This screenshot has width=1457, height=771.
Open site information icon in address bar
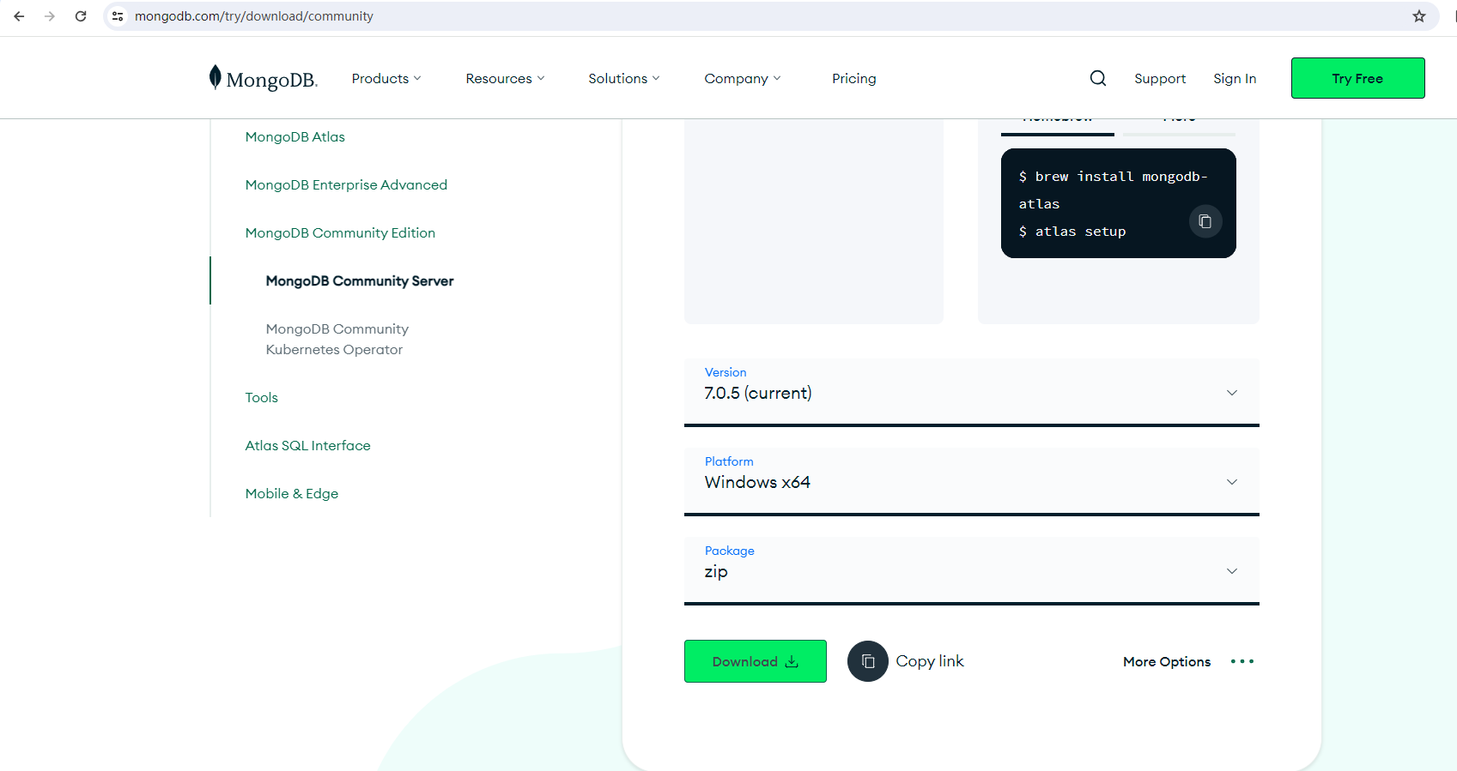point(118,16)
